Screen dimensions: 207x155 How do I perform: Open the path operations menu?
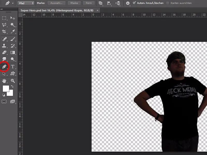101,3
